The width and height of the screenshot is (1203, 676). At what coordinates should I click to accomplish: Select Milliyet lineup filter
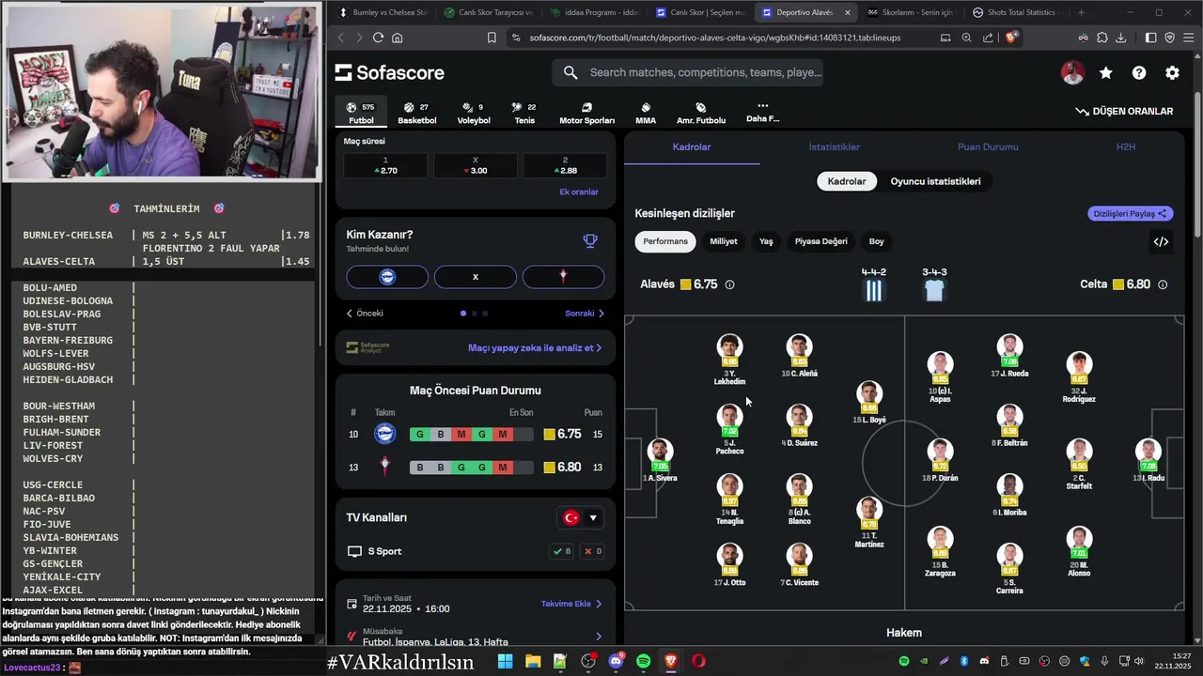click(724, 241)
